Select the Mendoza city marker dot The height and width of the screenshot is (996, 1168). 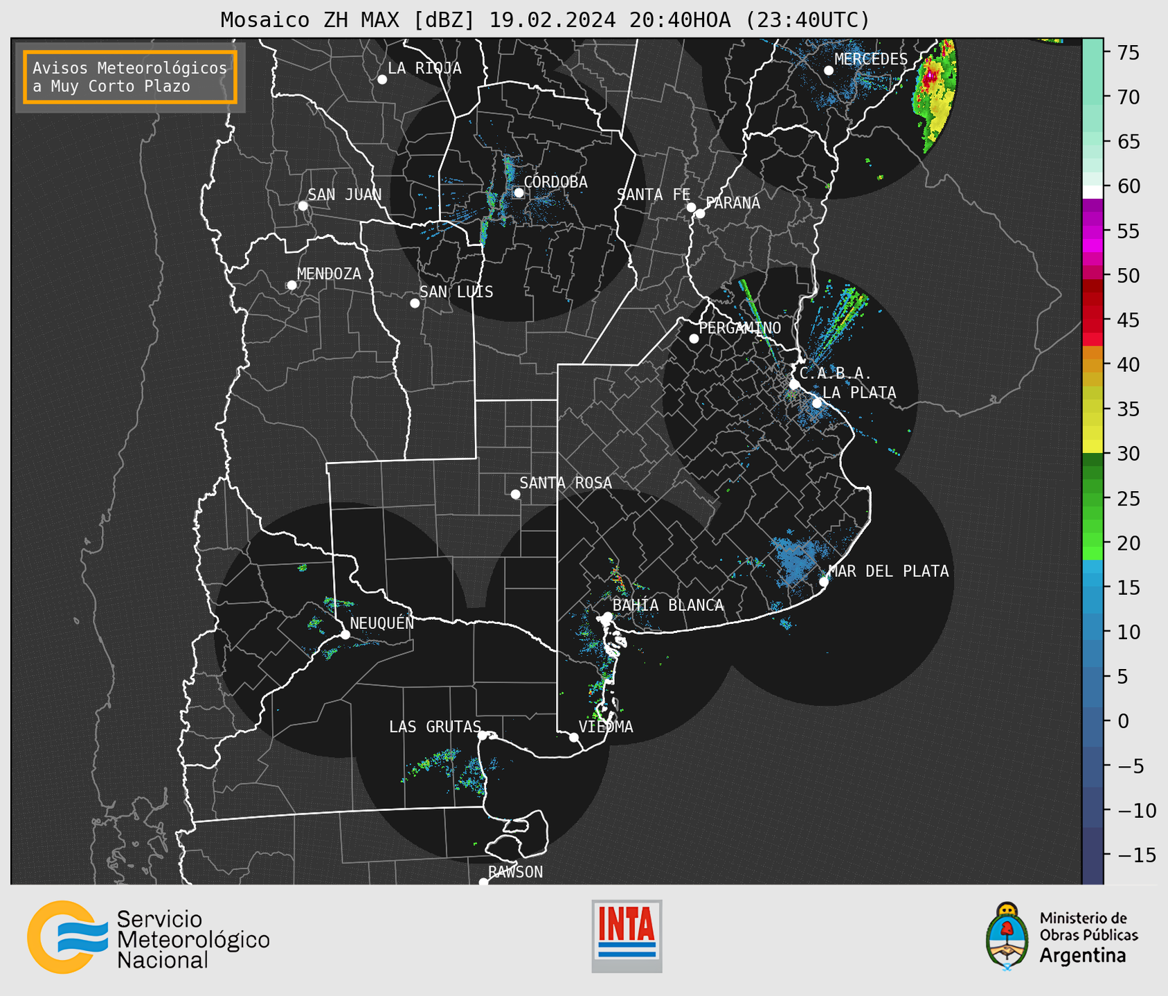[x=291, y=285]
